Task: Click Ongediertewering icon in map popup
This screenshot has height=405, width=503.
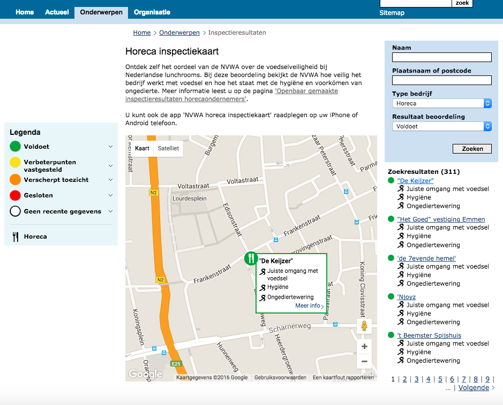Action: pos(262,297)
